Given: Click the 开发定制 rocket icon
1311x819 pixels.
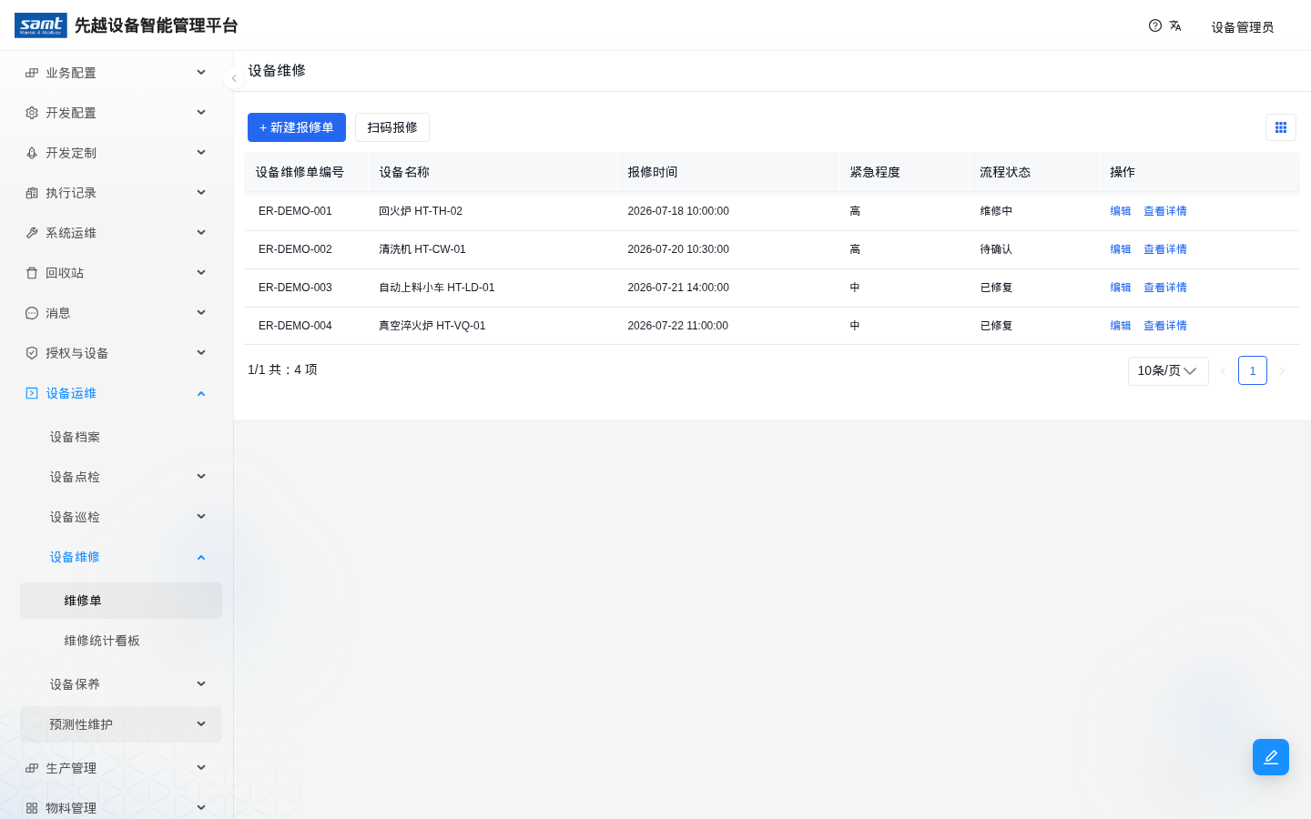Looking at the screenshot, I should click(32, 153).
